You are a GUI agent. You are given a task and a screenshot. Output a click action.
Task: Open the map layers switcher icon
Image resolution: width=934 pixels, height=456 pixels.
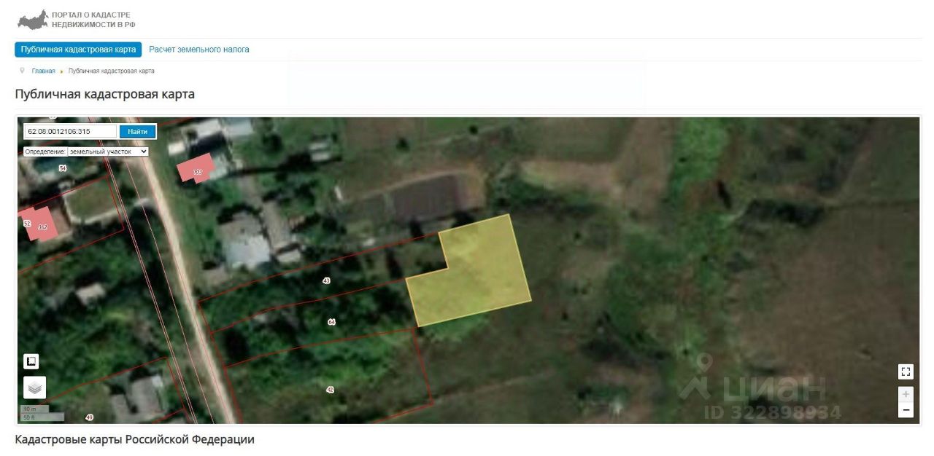34,388
